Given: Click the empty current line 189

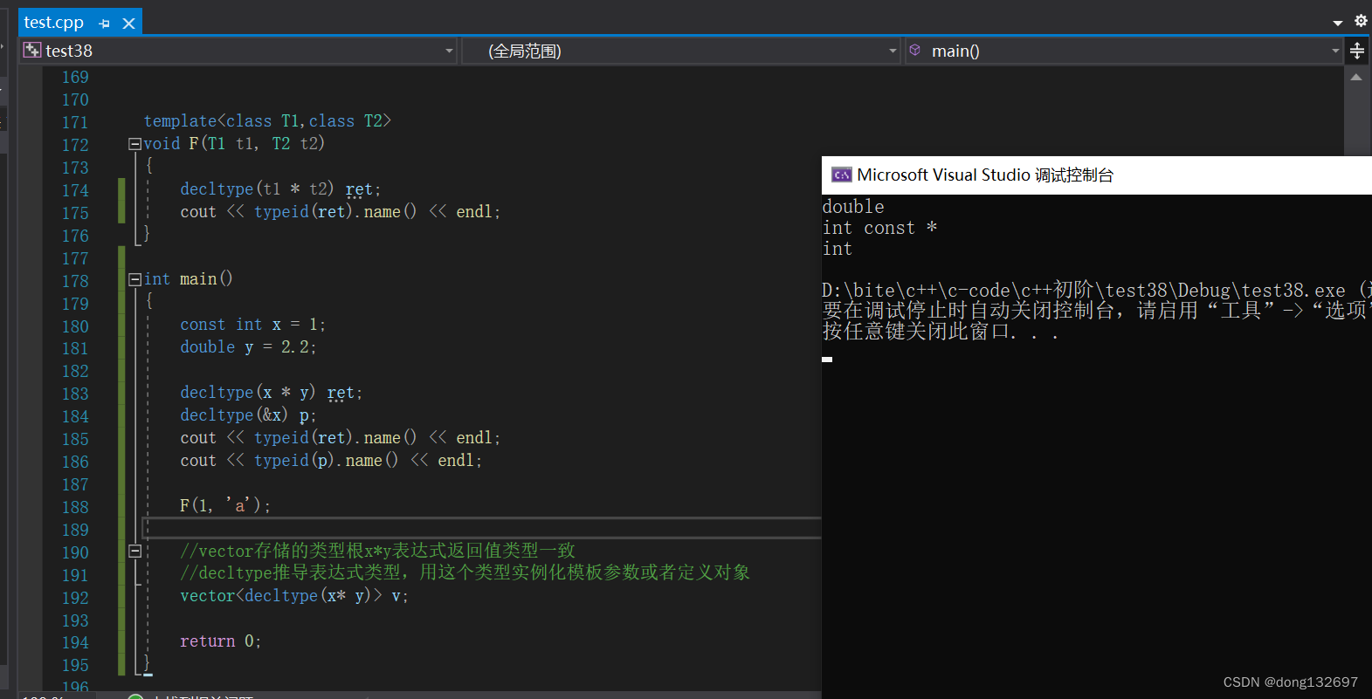Looking at the screenshot, I should 482,528.
